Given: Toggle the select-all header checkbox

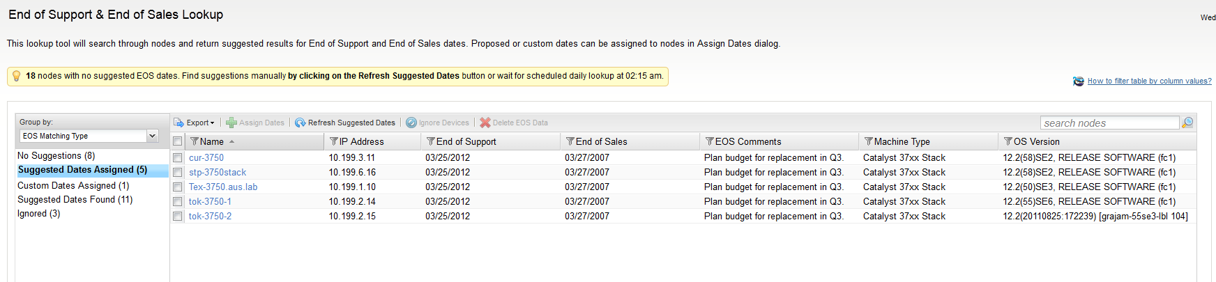Looking at the screenshot, I should (x=178, y=141).
